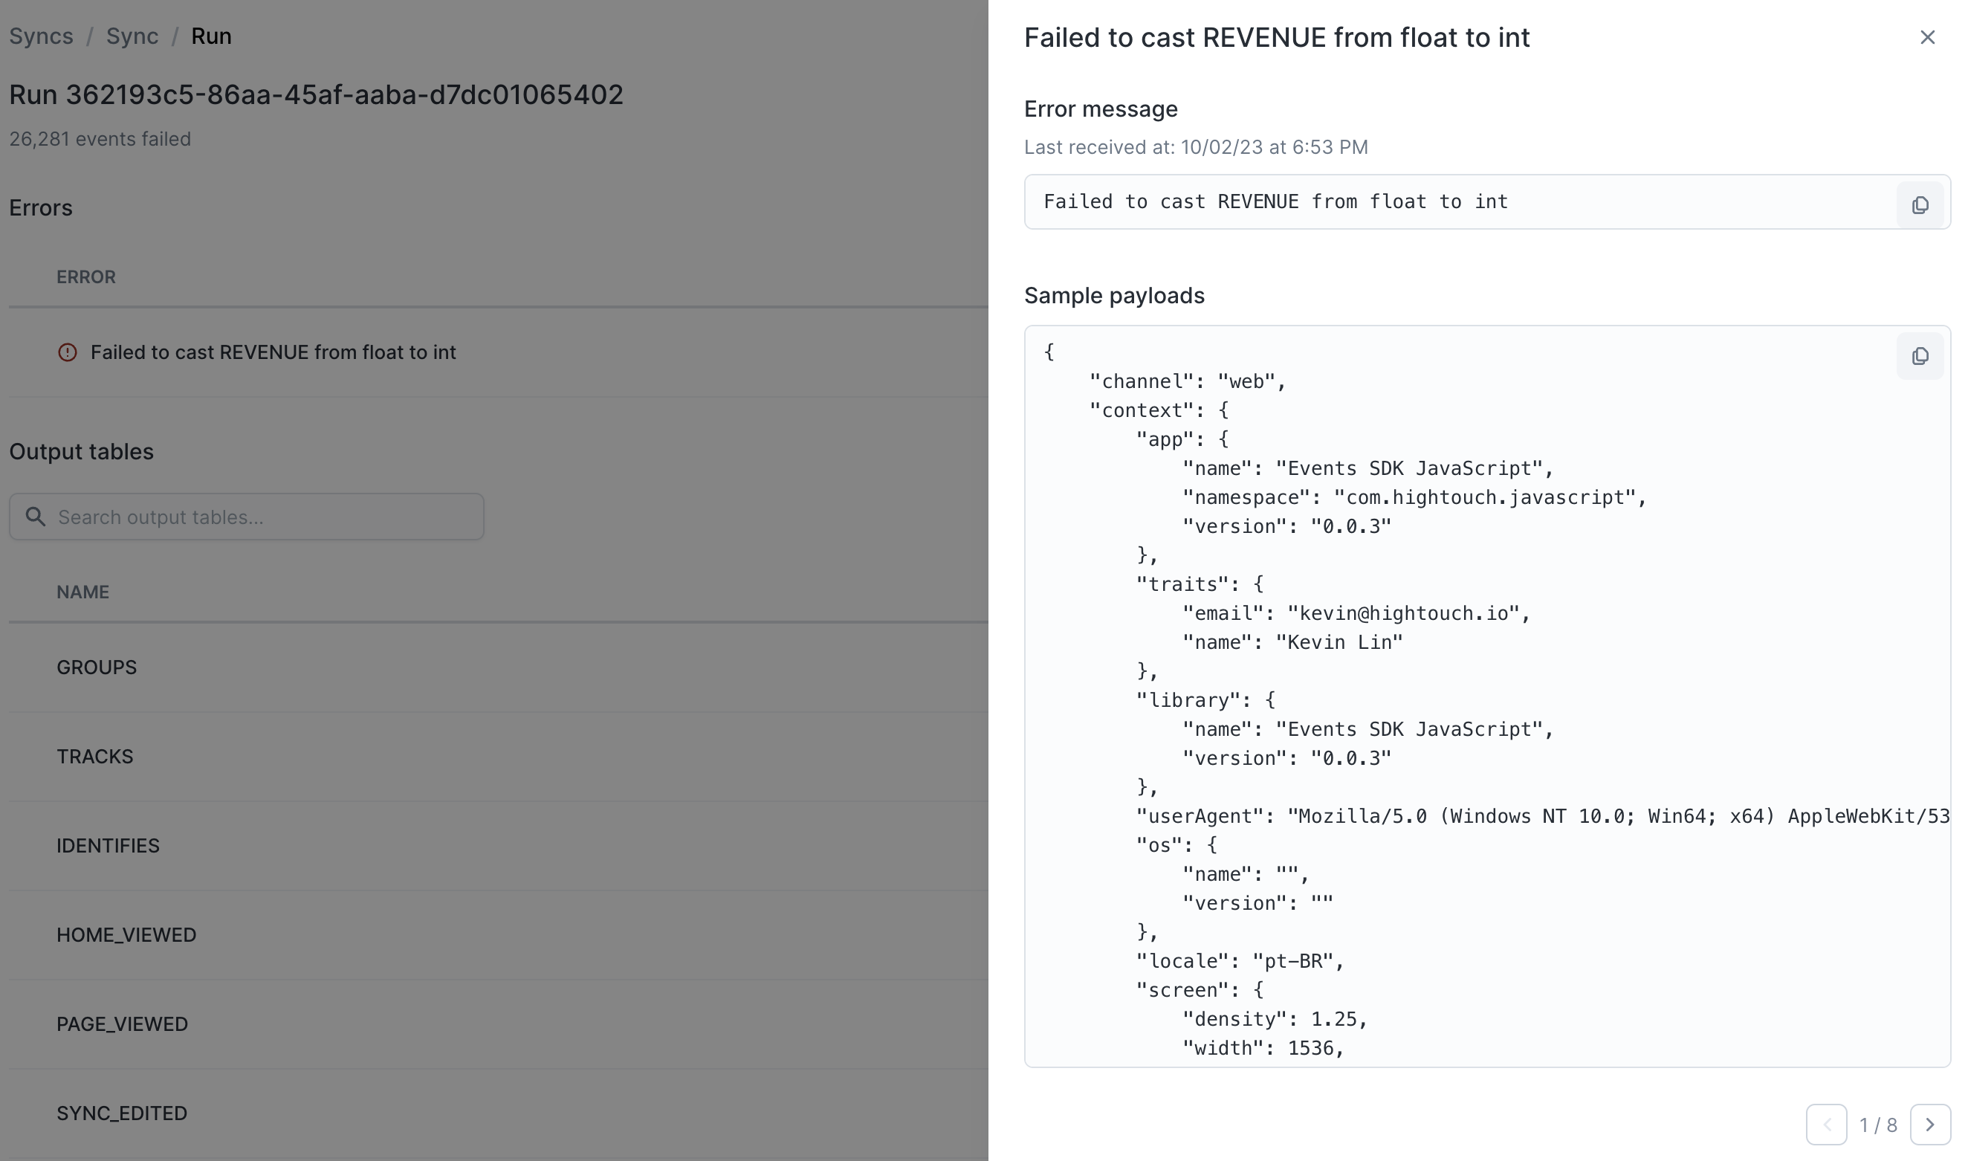Close the error details panel
1968x1161 pixels.
1926,38
